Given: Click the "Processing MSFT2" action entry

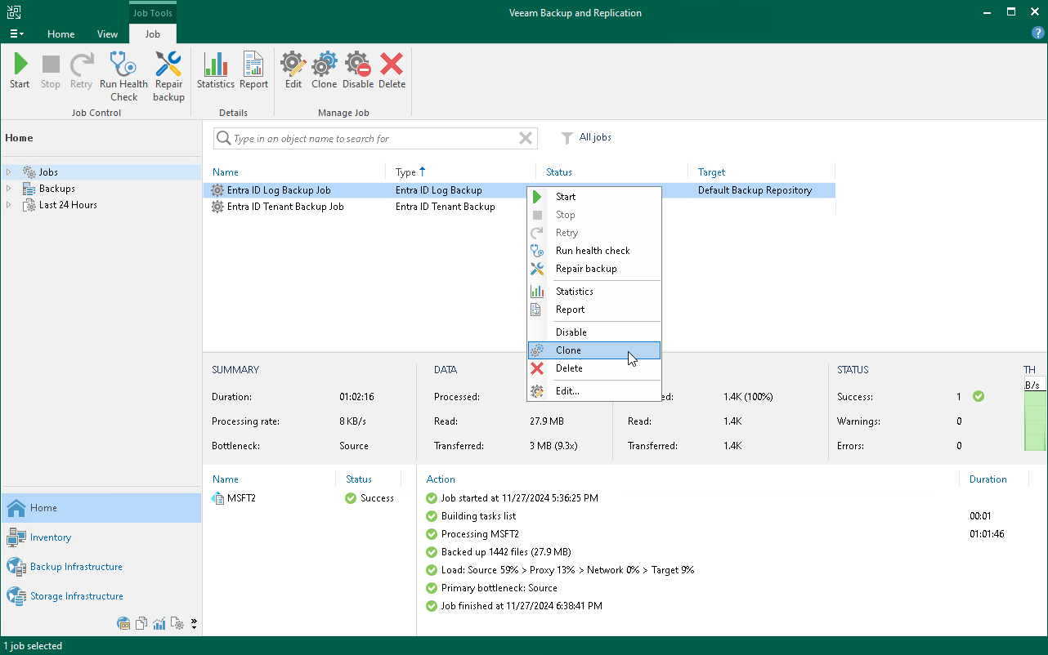Looking at the screenshot, I should click(x=480, y=534).
